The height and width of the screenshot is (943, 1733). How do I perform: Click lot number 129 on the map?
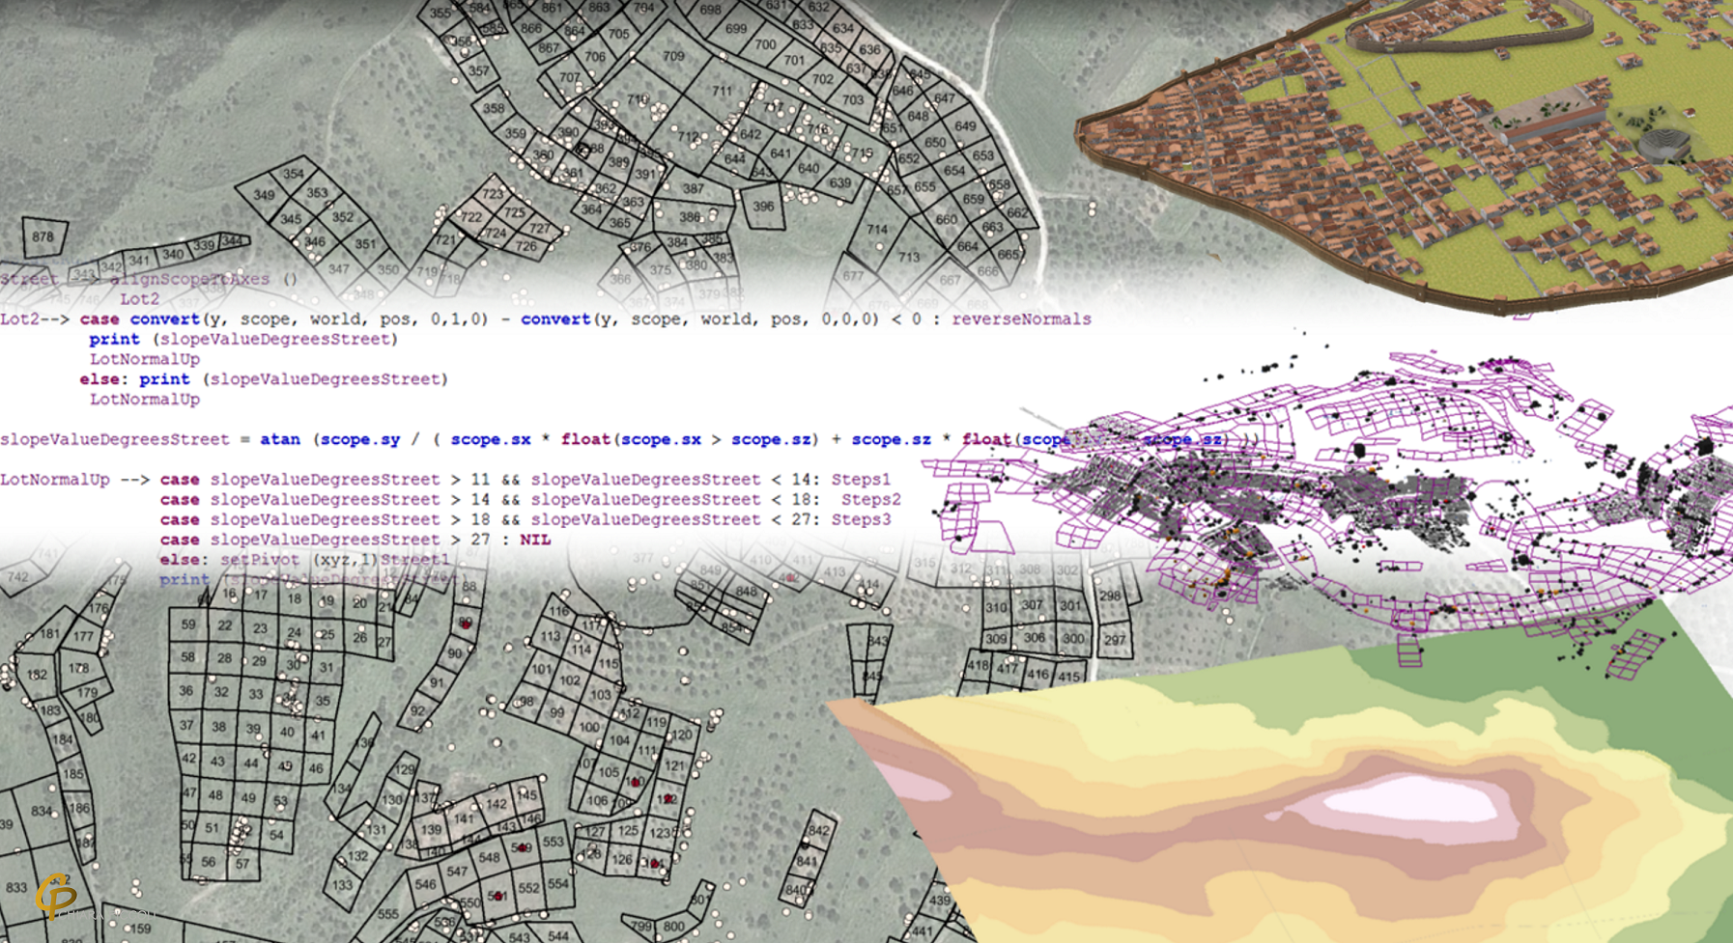coord(405,769)
